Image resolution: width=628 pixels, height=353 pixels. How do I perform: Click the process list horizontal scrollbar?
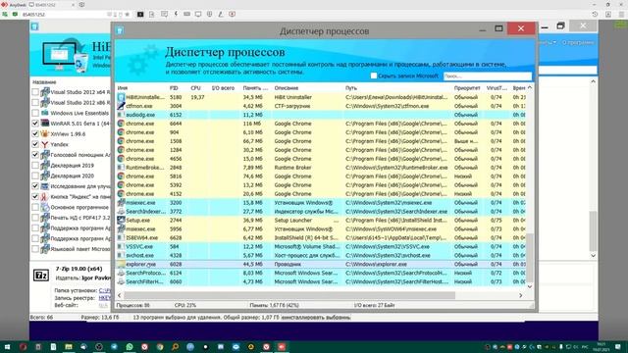pos(289,295)
